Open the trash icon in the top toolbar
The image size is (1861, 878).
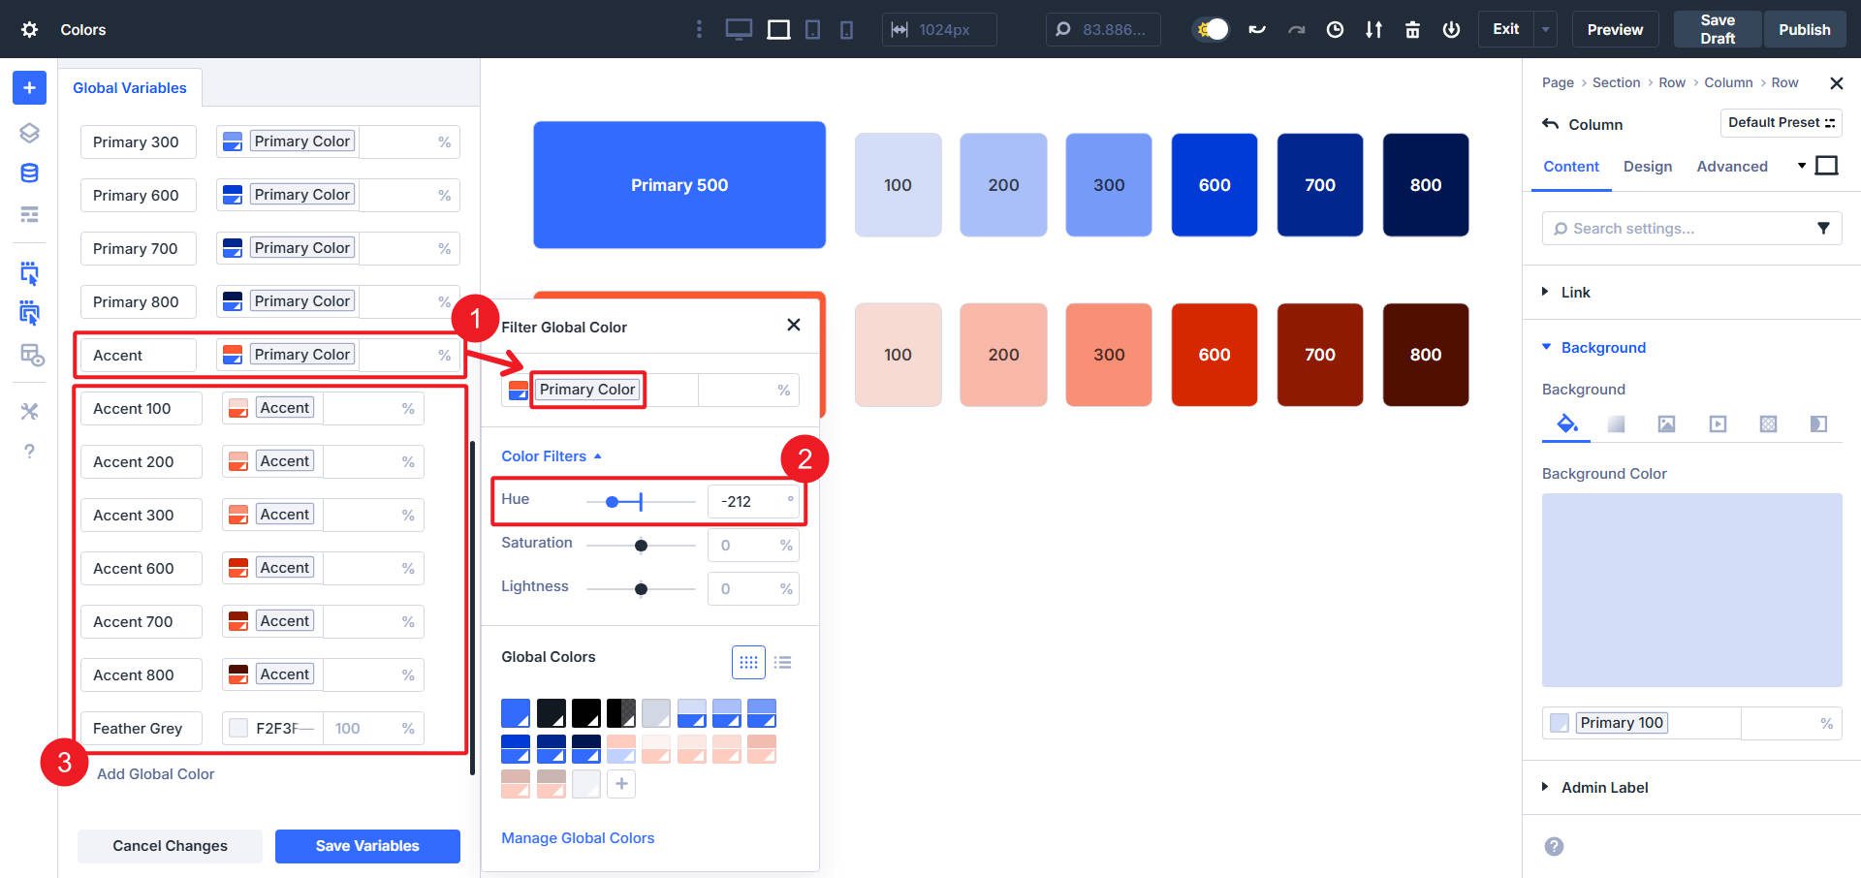point(1413,29)
